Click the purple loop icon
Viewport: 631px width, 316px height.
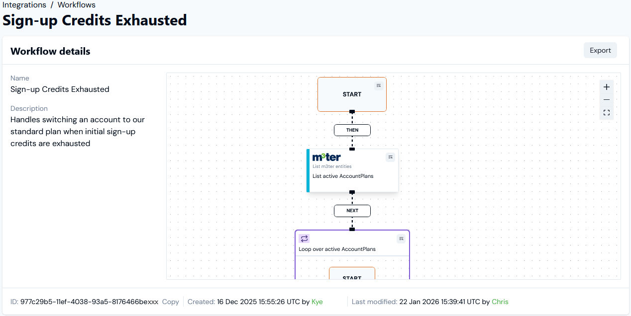pos(305,238)
